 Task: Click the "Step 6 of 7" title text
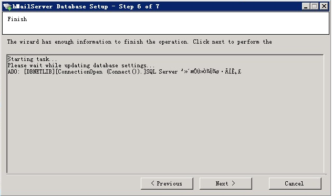click(x=139, y=7)
